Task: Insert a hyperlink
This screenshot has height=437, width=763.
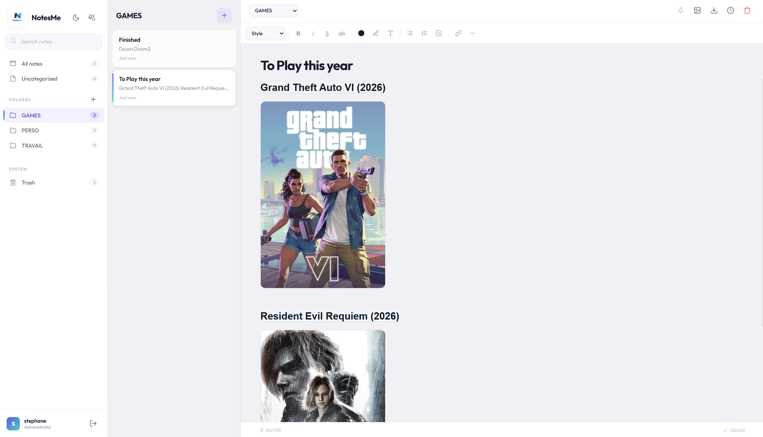Action: pos(458,33)
